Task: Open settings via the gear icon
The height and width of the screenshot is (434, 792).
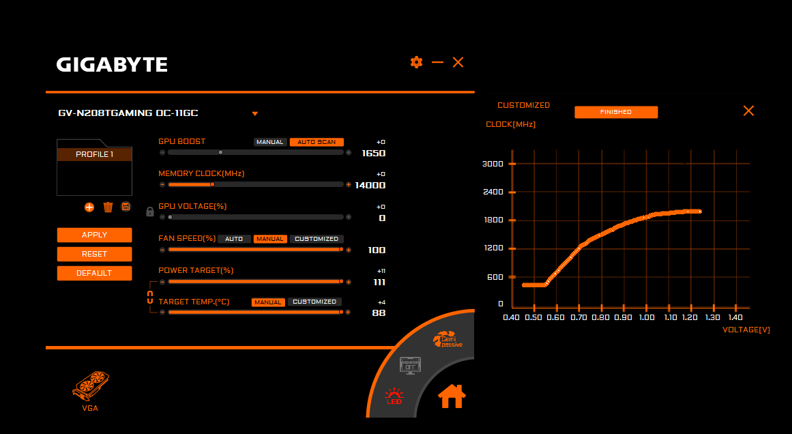Action: [416, 62]
